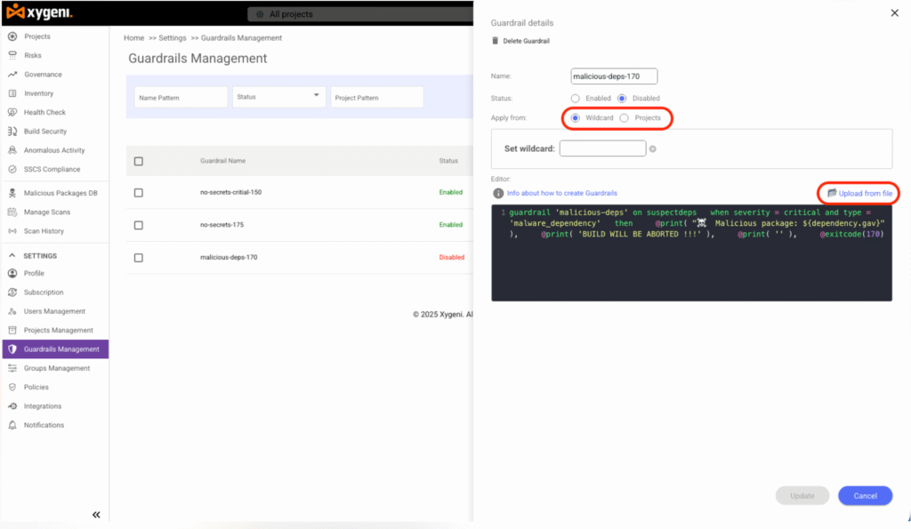Click the Risks sidebar icon
The width and height of the screenshot is (911, 529).
click(x=12, y=55)
